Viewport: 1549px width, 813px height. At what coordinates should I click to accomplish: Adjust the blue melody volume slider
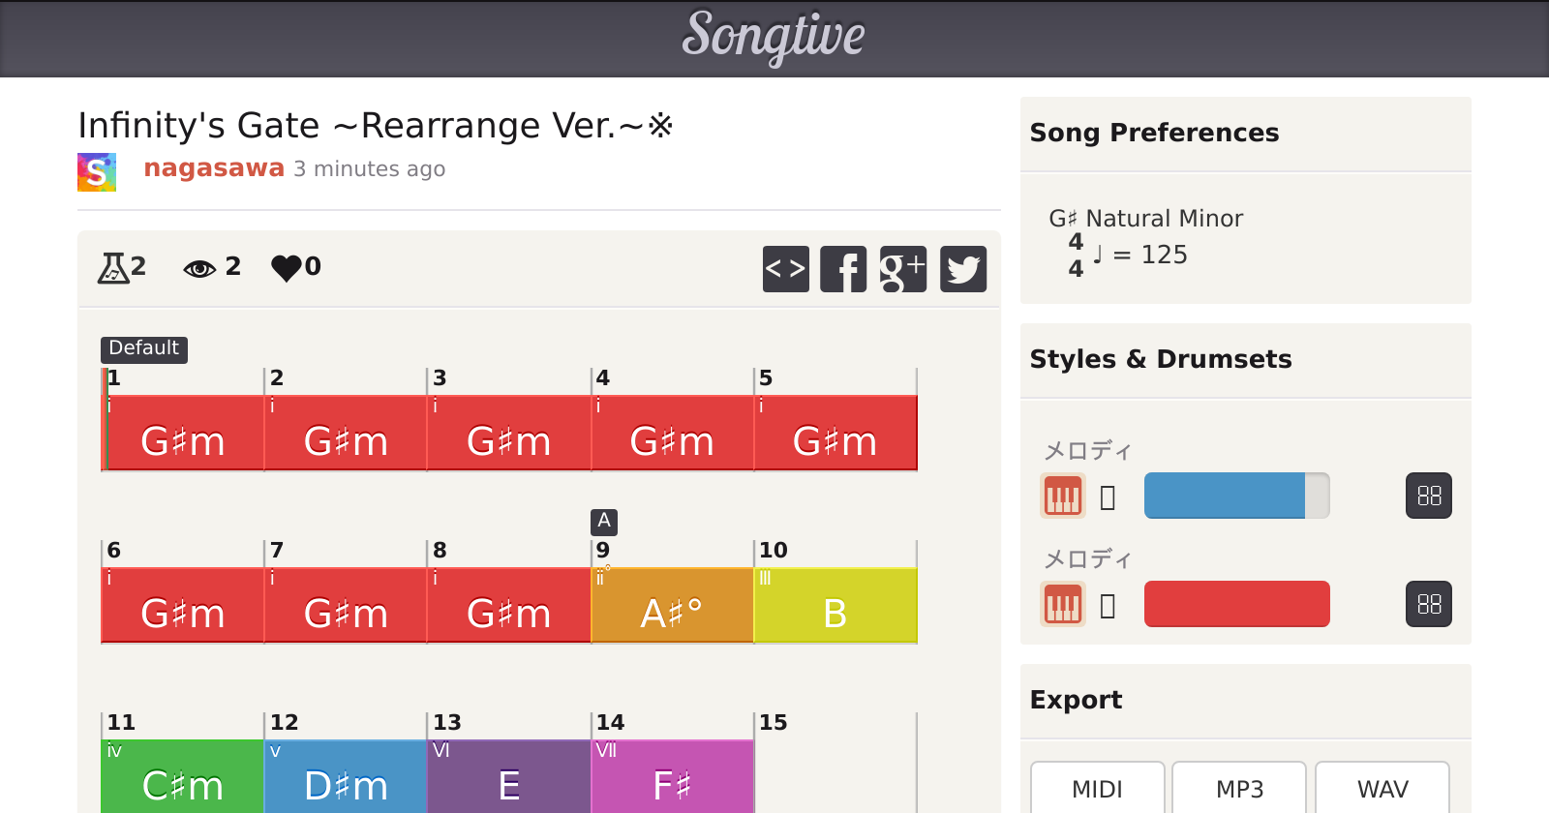(x=1236, y=497)
